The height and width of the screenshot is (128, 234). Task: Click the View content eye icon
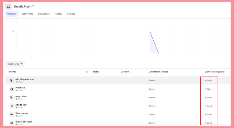tap(11, 114)
